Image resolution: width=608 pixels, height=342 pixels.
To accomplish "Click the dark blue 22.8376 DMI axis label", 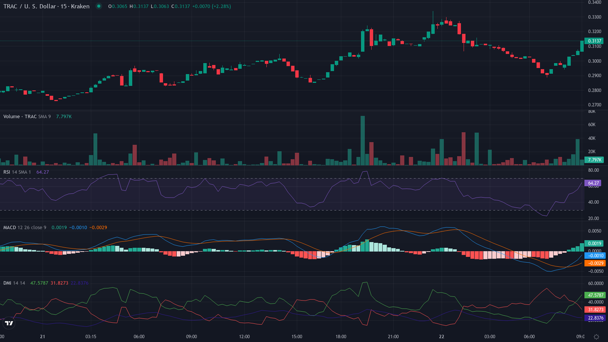I will (594, 318).
